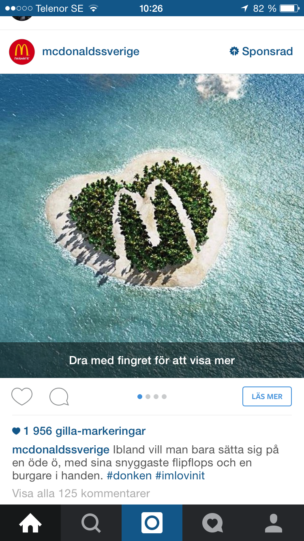Tap the heart like icon under the post
This screenshot has width=304, height=541.
tap(22, 397)
